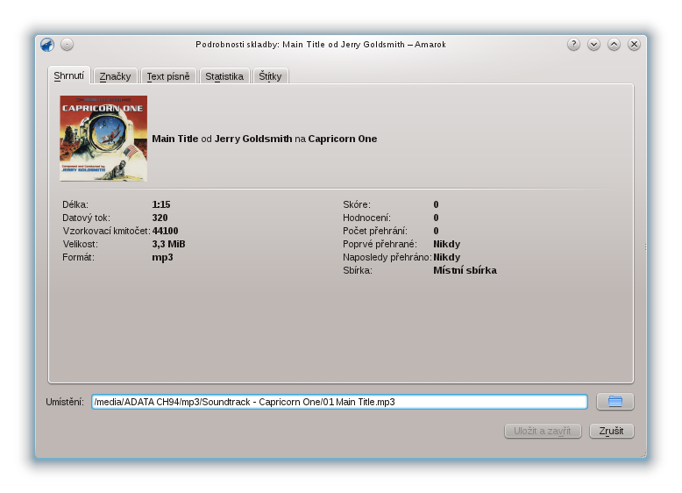Click the Amarok wolf icon in title bar
This screenshot has height=493, width=682.
tap(47, 45)
